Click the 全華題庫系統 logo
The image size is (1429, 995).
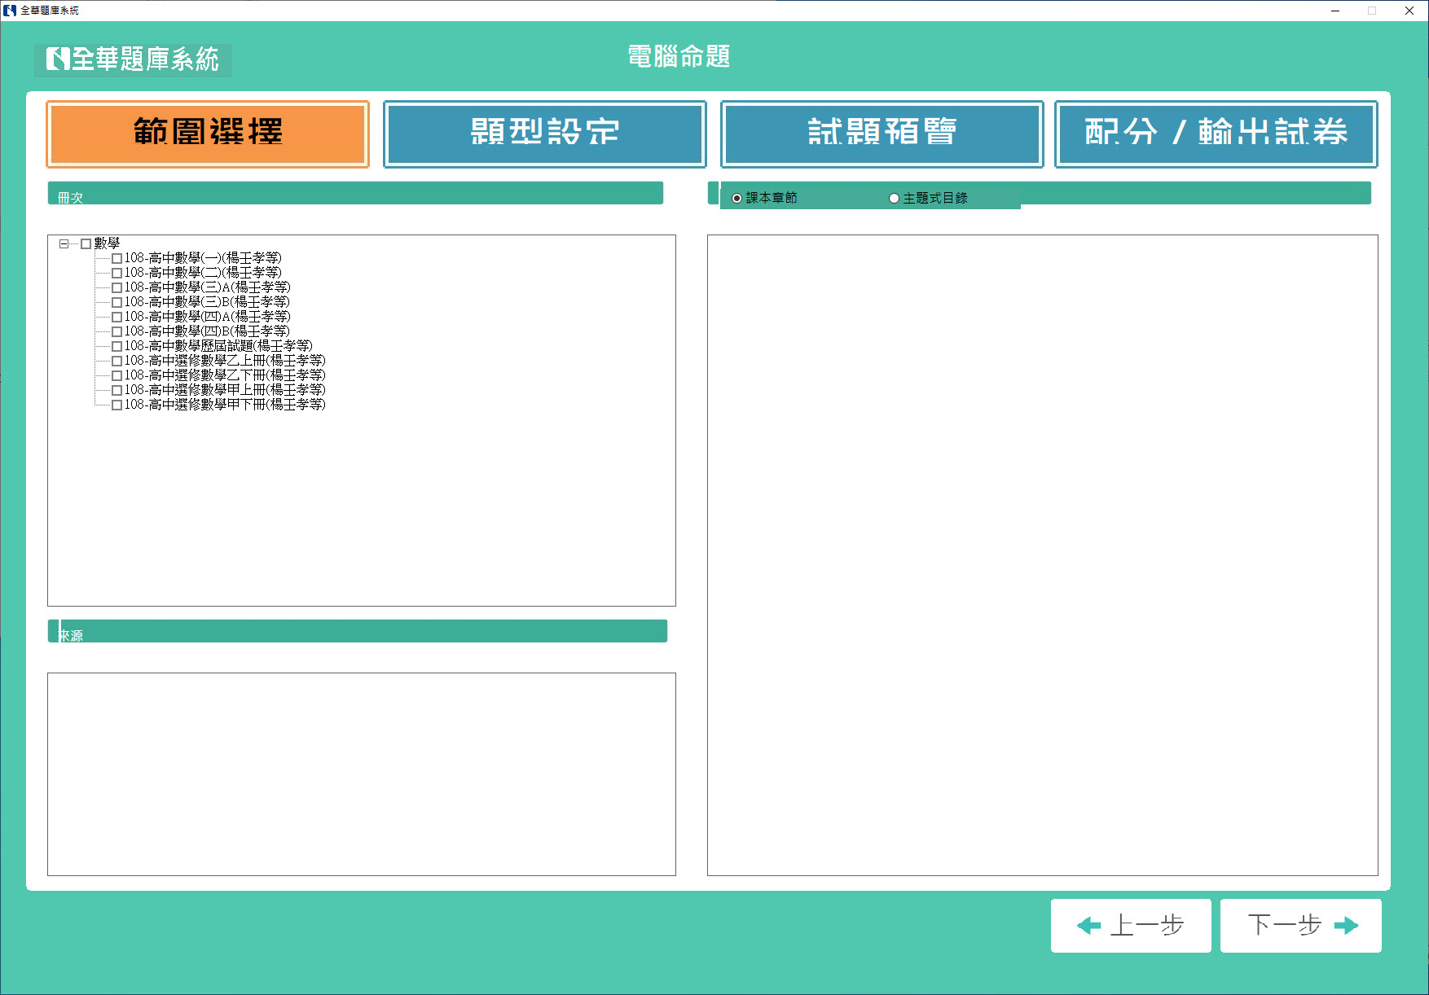tap(133, 59)
